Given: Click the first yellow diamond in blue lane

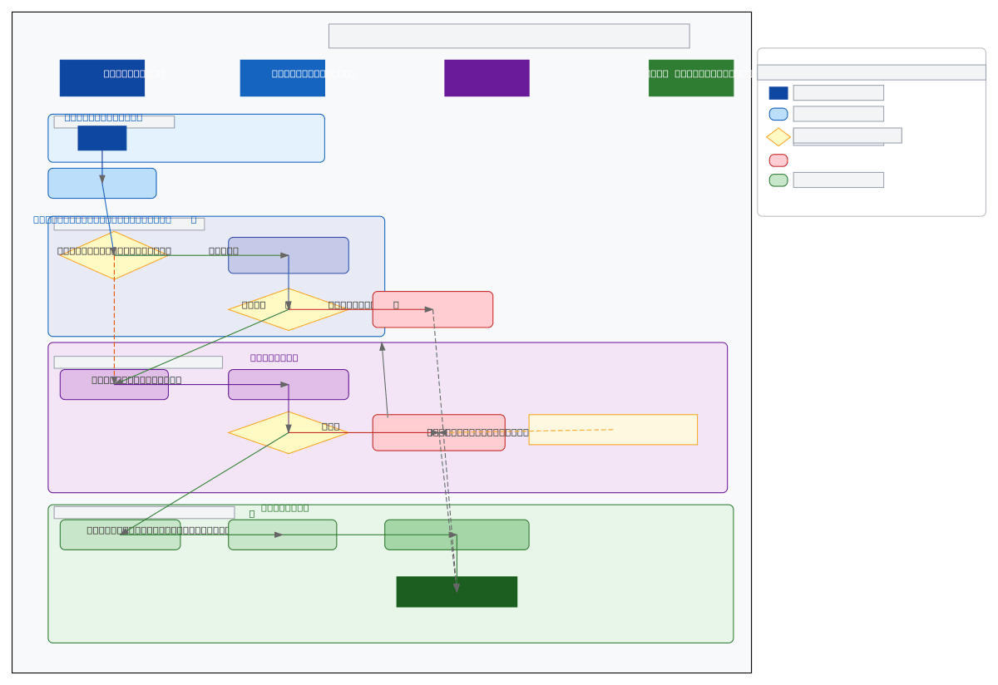Looking at the screenshot, I should point(114,255).
